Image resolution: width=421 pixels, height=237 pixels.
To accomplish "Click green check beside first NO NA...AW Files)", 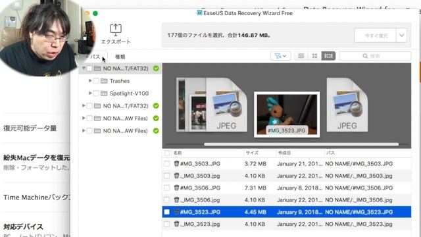I will [x=156, y=118].
